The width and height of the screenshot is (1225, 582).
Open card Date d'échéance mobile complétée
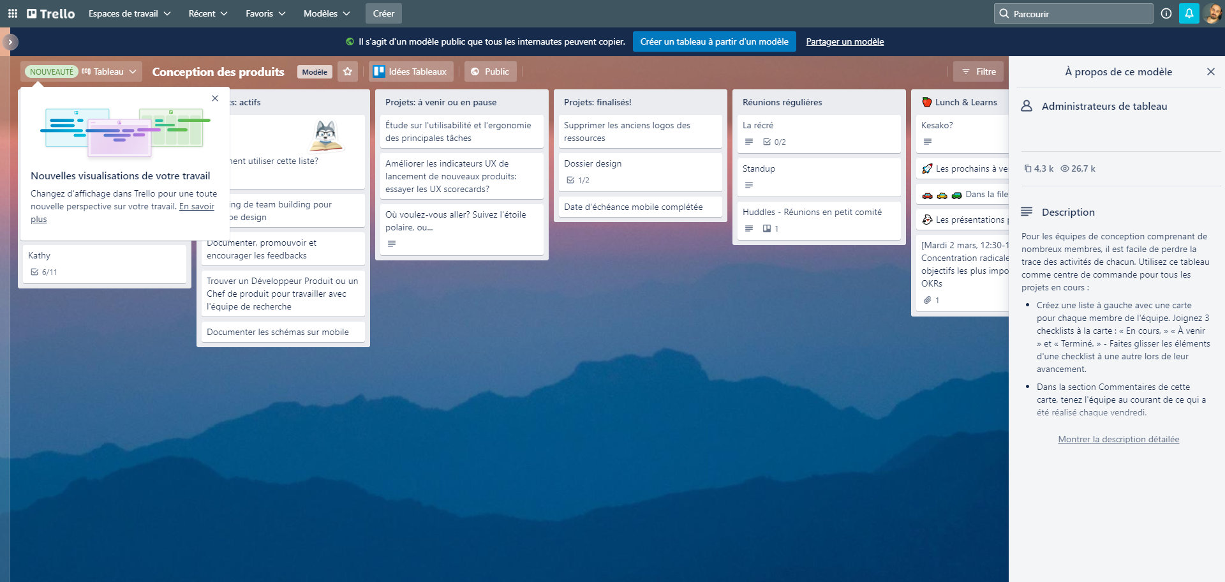pos(641,207)
